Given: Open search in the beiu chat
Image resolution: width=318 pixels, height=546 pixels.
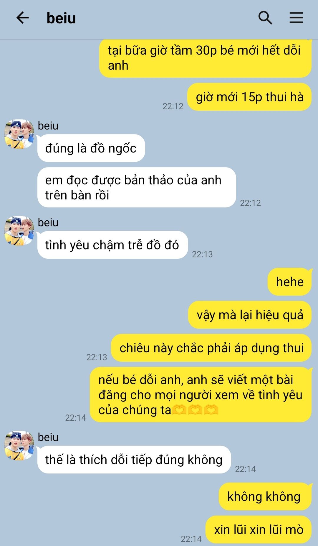Looking at the screenshot, I should tap(265, 18).
